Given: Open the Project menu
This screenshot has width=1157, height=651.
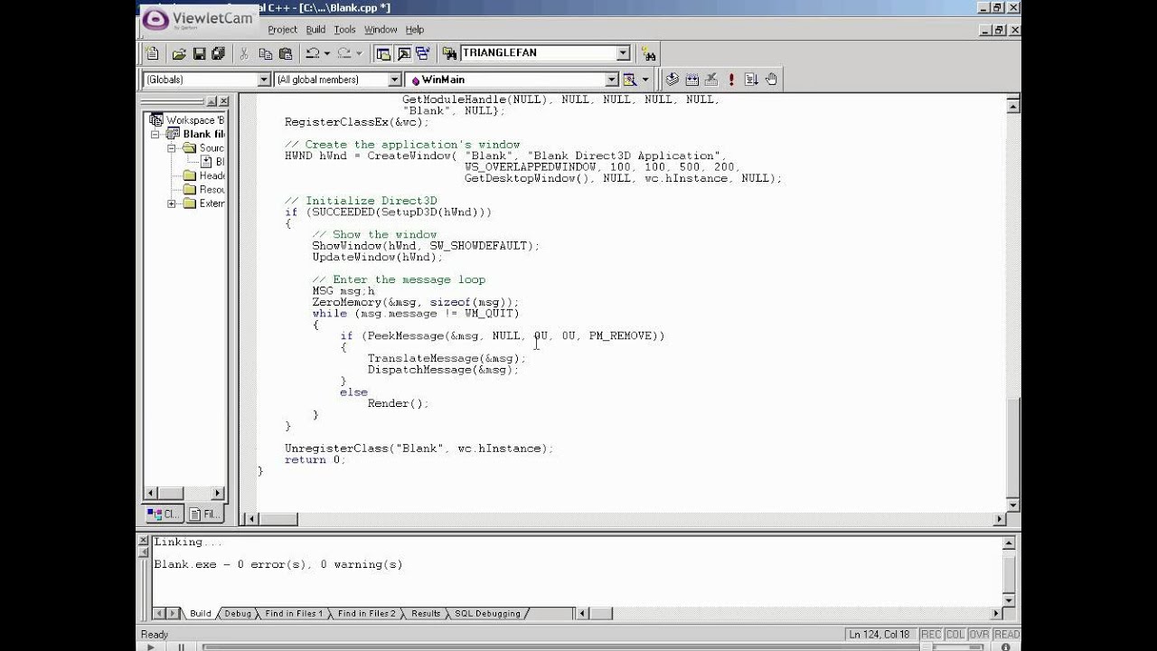Looking at the screenshot, I should coord(283,30).
